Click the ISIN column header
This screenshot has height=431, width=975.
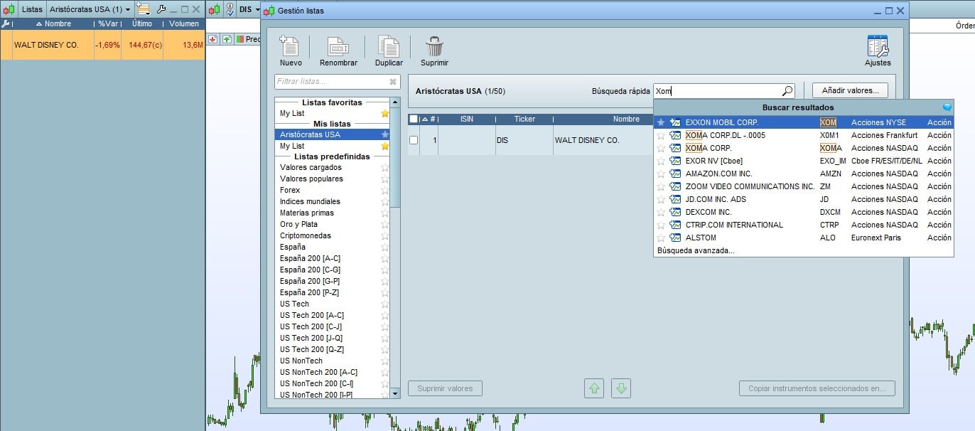[467, 119]
